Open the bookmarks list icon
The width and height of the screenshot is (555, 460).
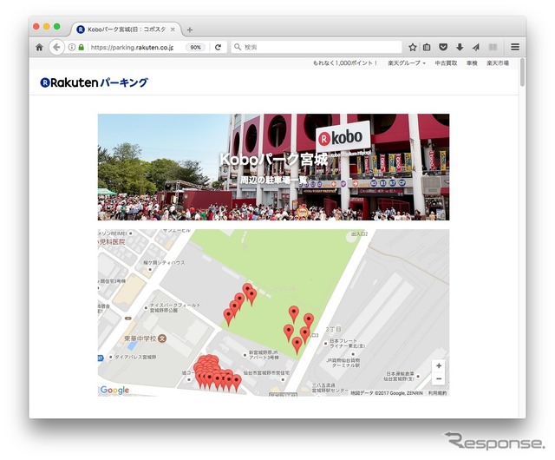(427, 47)
